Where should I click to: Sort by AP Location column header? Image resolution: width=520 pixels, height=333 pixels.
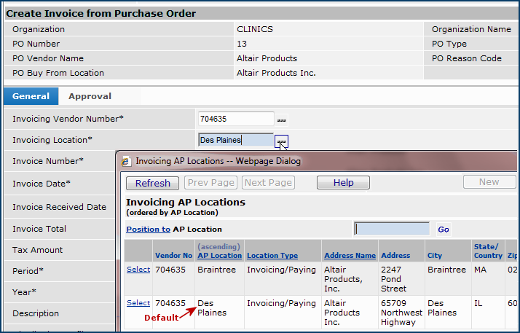coord(219,256)
